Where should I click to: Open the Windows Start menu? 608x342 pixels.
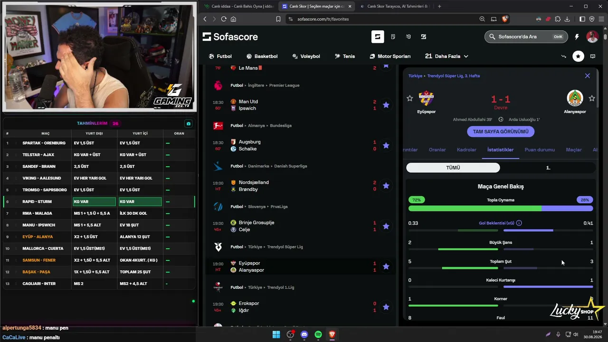pos(276,334)
